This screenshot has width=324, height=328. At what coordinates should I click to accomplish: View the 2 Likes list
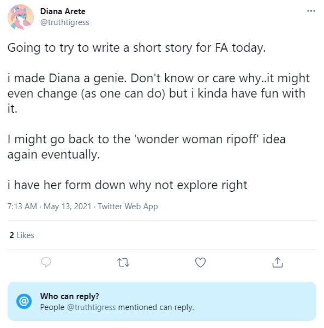22,235
